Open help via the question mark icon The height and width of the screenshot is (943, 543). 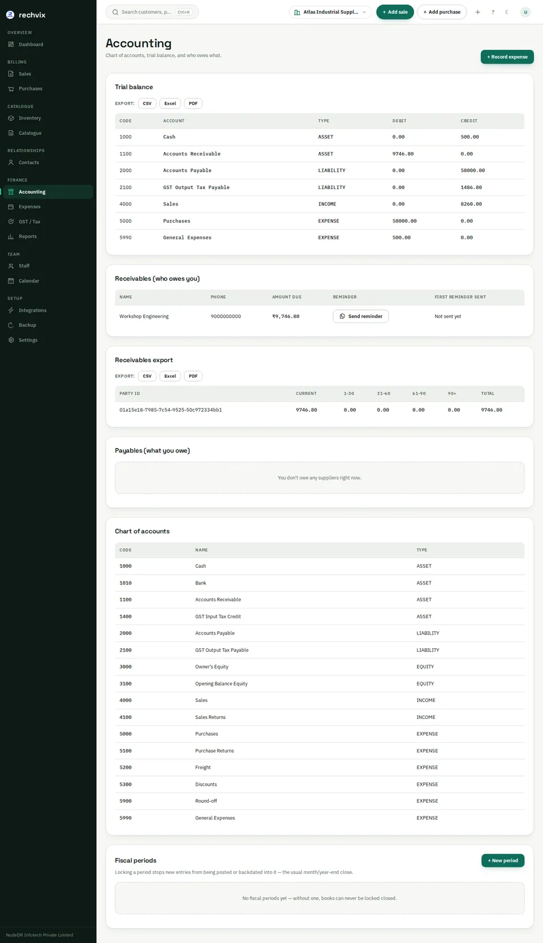[493, 12]
